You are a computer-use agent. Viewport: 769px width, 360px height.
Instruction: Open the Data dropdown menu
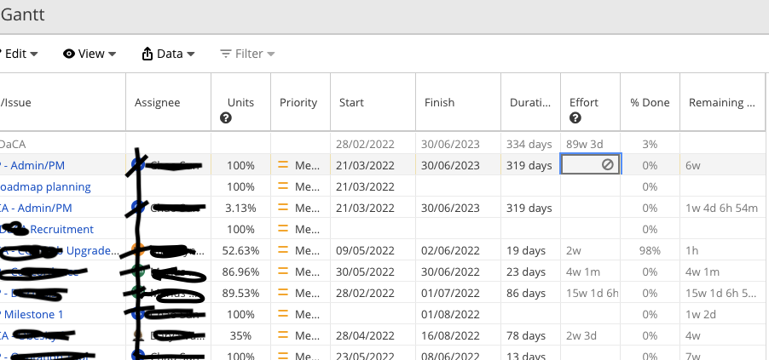pos(168,54)
